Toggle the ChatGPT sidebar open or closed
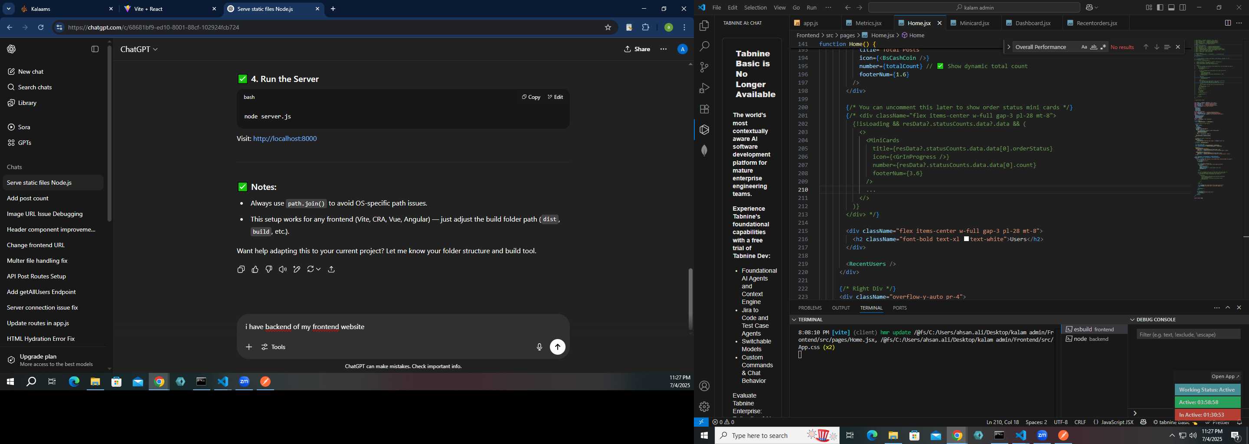This screenshot has width=1249, height=444. pyautogui.click(x=95, y=49)
